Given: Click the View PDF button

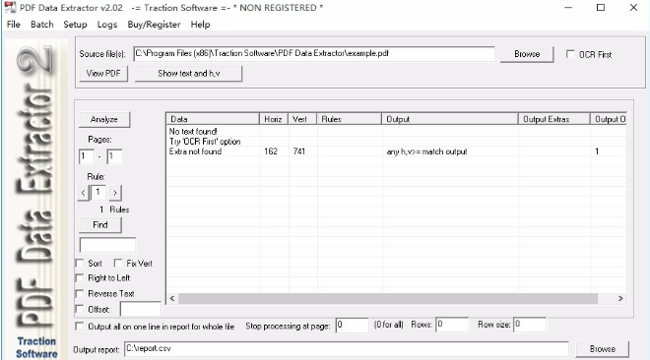Looking at the screenshot, I should [103, 74].
